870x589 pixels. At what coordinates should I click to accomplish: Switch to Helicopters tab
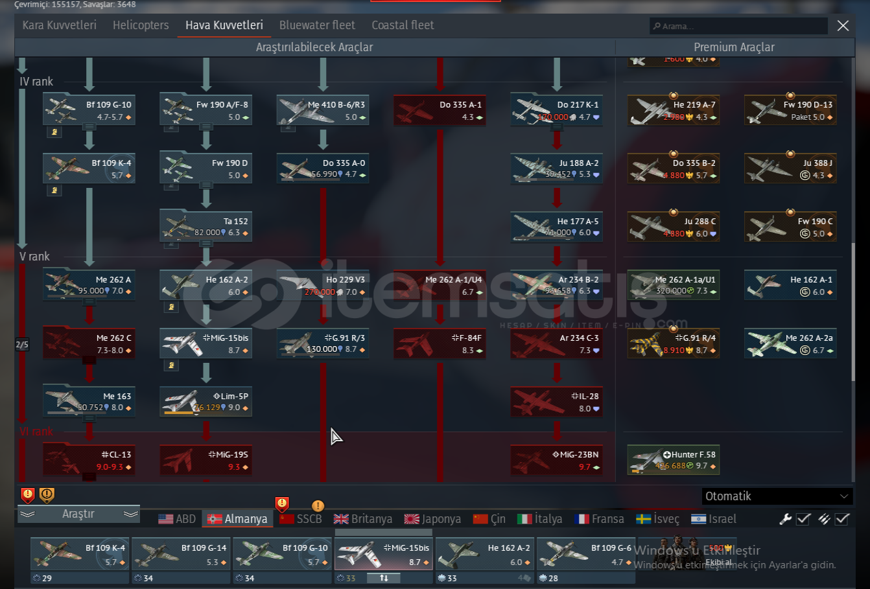click(x=141, y=25)
